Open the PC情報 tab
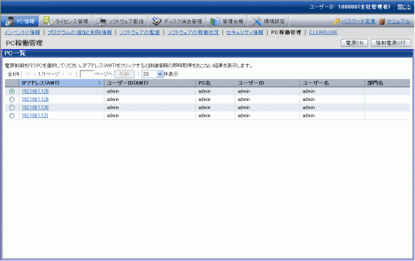 (20, 21)
